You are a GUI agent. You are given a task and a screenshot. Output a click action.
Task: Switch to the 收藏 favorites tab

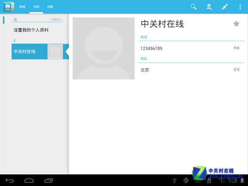(50, 7)
